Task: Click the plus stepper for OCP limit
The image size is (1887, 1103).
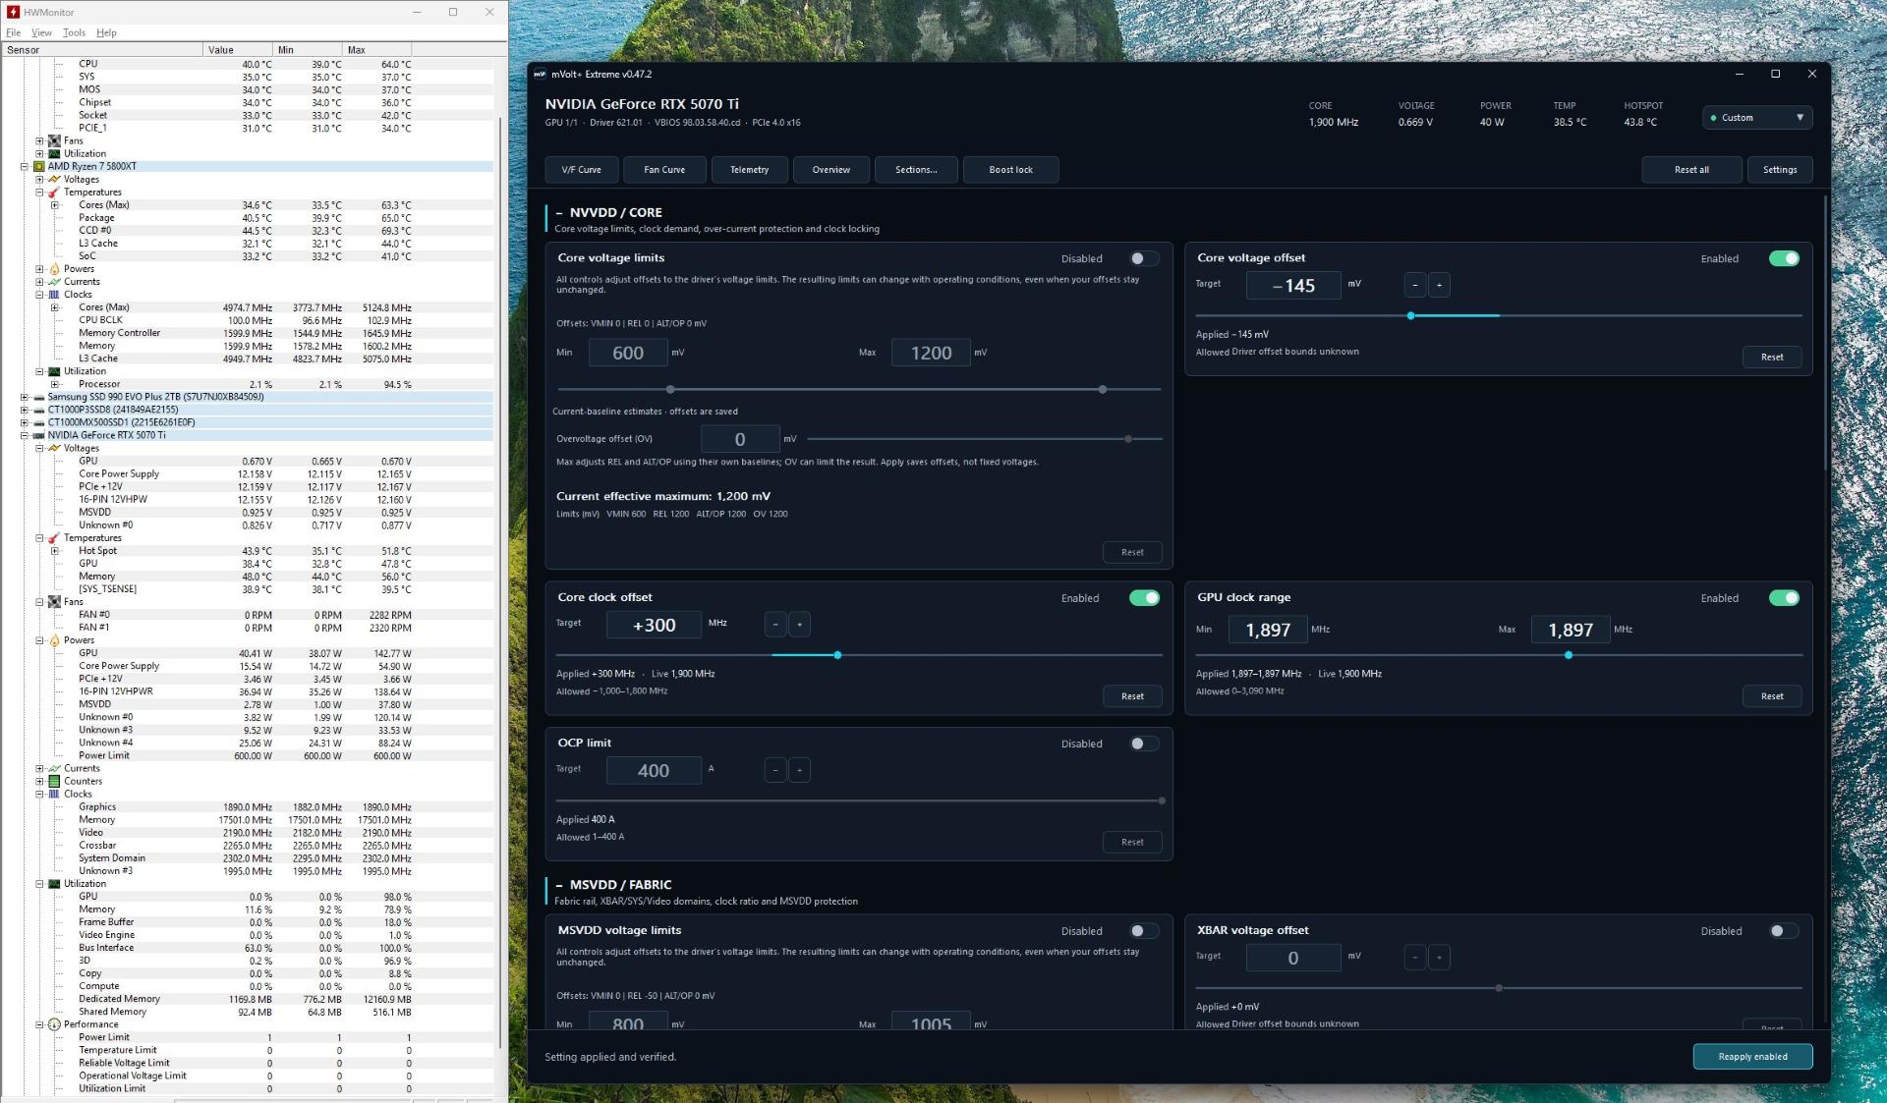Action: tap(799, 770)
